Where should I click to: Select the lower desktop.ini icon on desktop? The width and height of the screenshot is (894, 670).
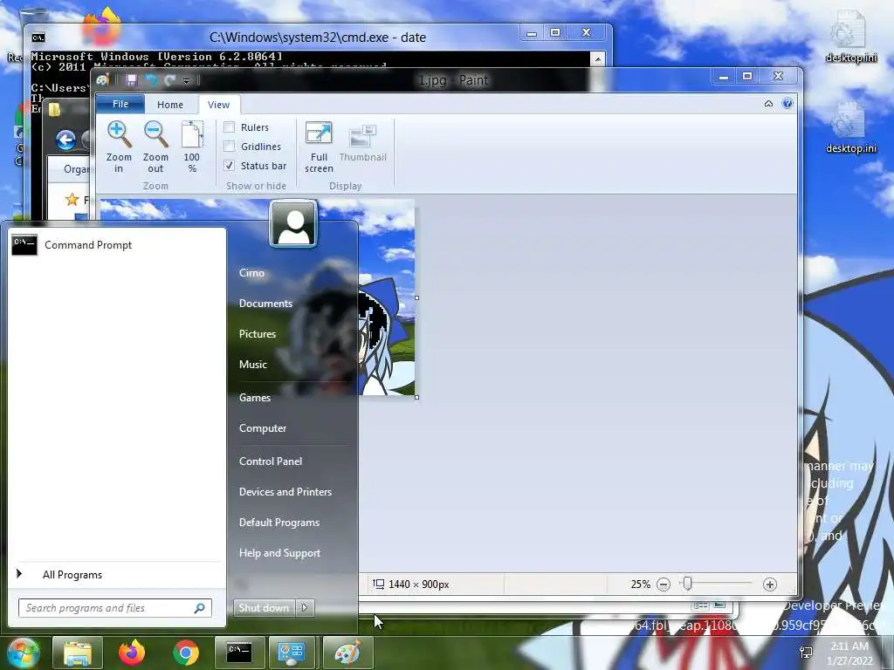[850, 128]
